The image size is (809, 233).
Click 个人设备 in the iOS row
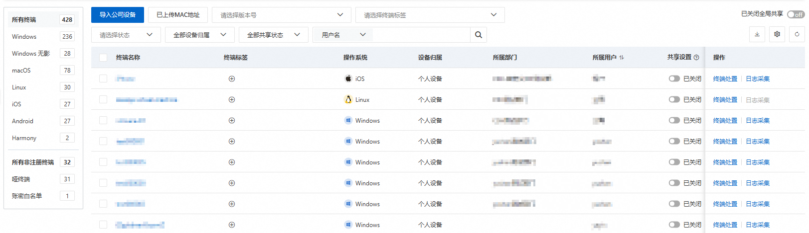(x=430, y=78)
